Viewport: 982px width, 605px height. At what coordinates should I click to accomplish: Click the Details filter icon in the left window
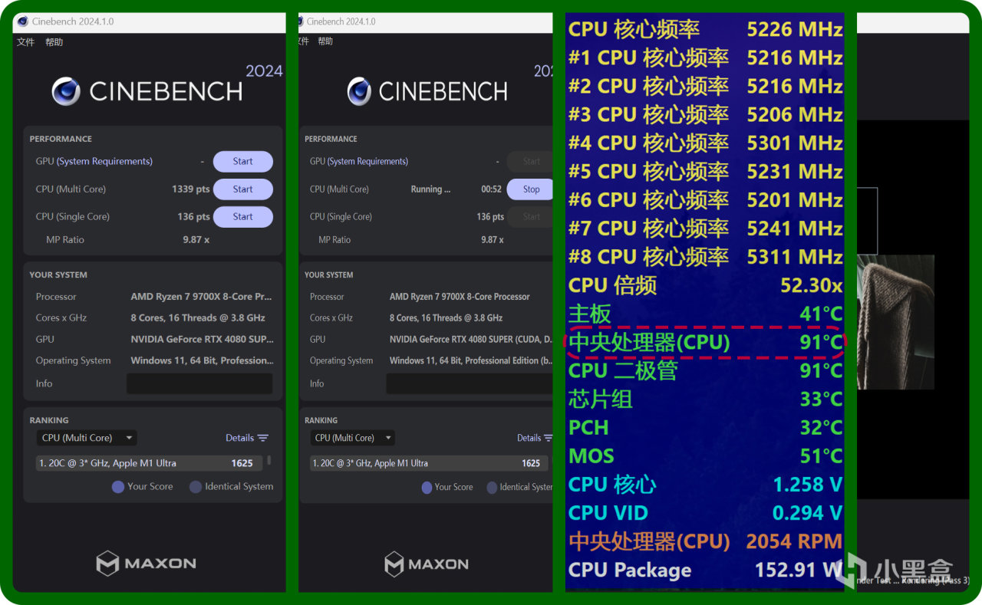click(263, 438)
